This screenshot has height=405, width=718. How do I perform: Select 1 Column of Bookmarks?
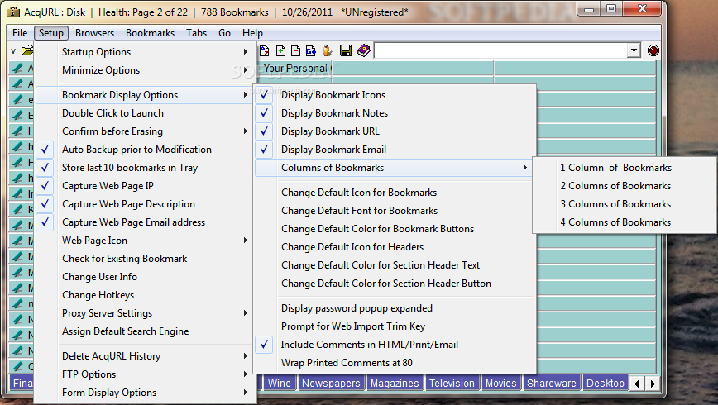click(x=625, y=168)
